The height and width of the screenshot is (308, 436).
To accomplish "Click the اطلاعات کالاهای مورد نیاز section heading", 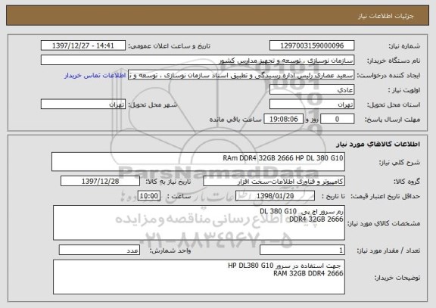I will click(x=378, y=144).
